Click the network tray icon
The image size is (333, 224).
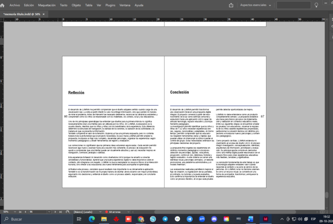coord(294,219)
